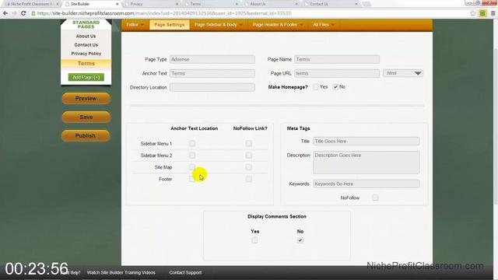Go forward with the browser forward arrow
This screenshot has width=498, height=280.
(14, 13)
